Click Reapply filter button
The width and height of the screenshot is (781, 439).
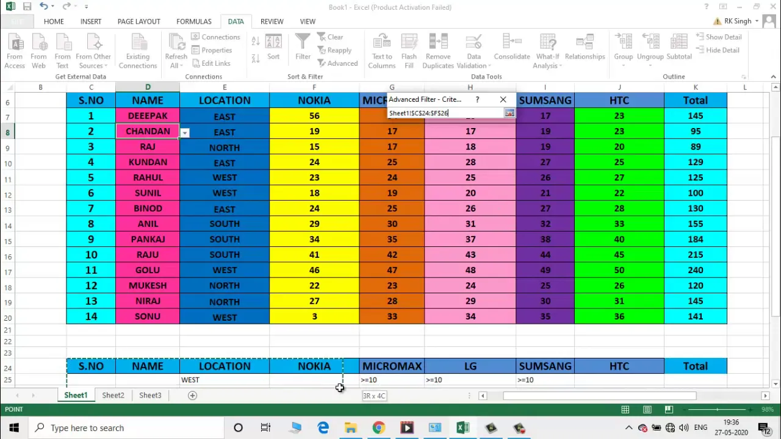(334, 51)
